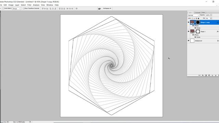Create a new layer icon
This screenshot has width=219, height=123.
pyautogui.click(x=216, y=75)
